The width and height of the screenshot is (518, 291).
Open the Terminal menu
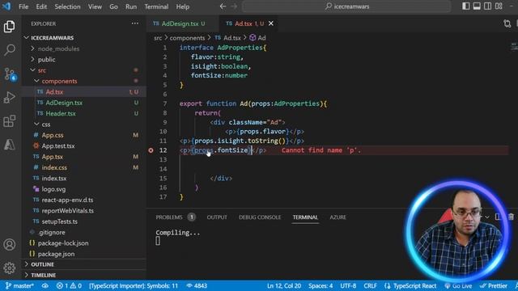pyautogui.click(x=156, y=6)
